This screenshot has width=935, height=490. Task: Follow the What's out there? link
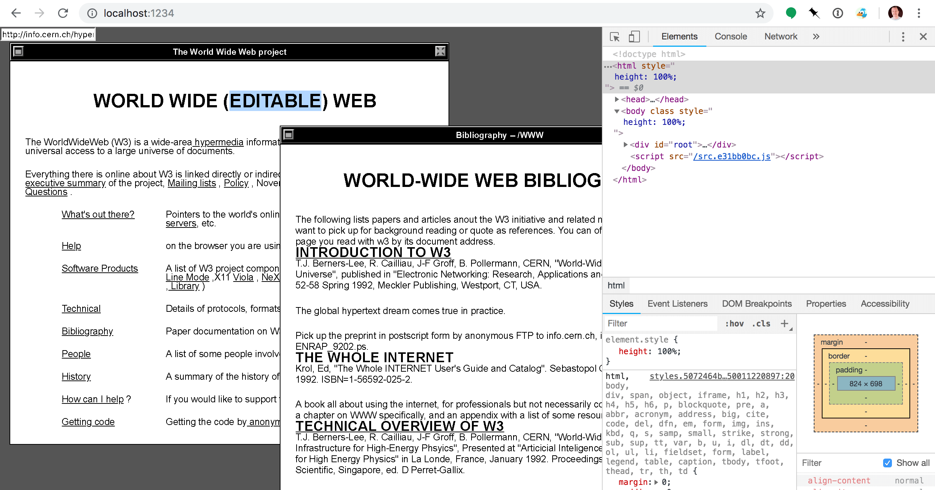98,214
